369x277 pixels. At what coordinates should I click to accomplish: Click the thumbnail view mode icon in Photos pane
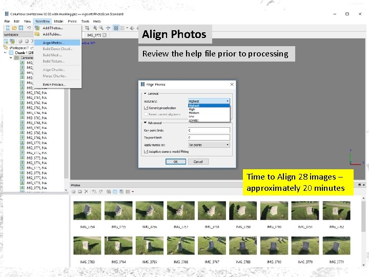pos(128,192)
